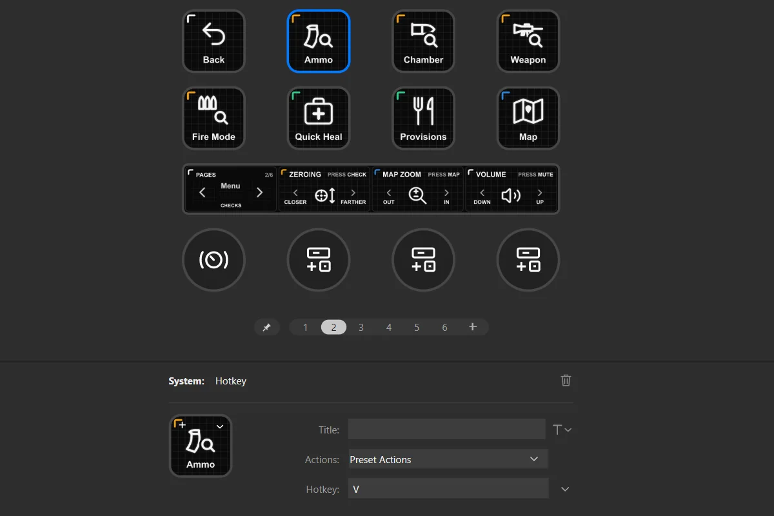Switch to page 3

[x=361, y=327]
